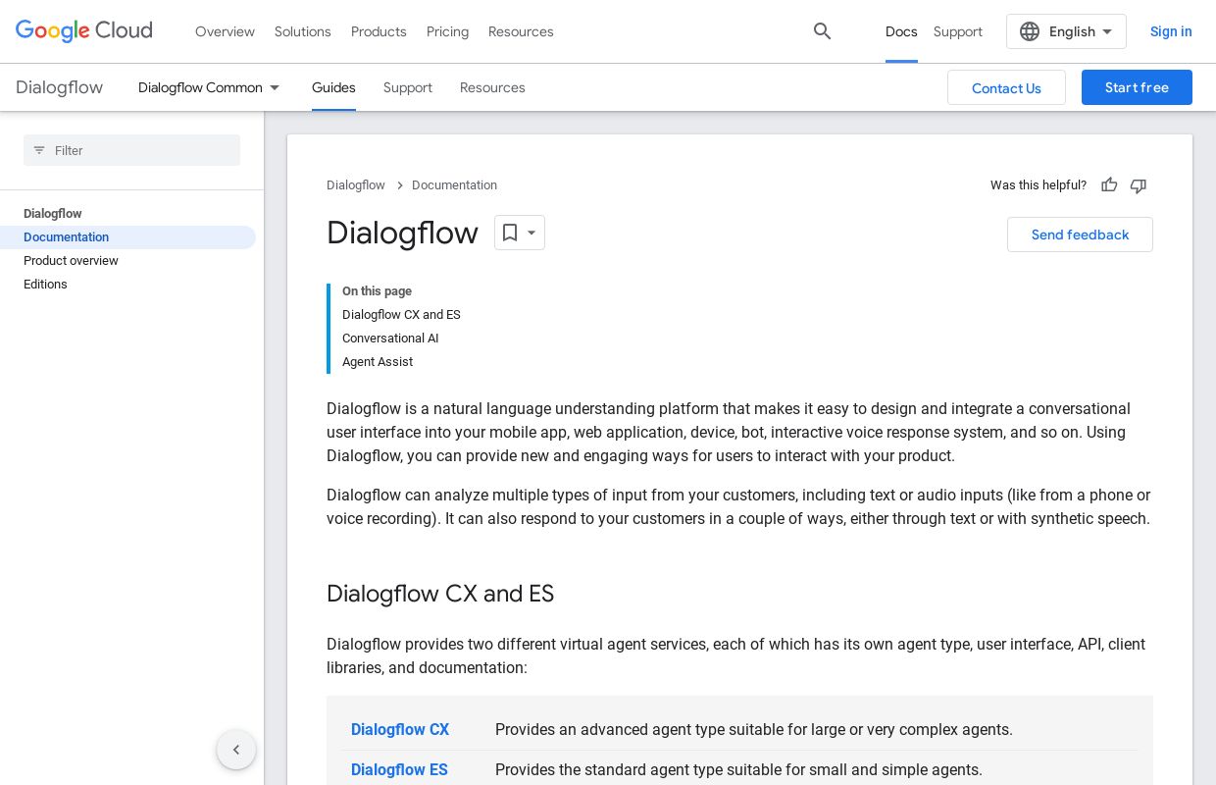This screenshot has height=785, width=1216.
Task: Click the Start free button
Action: pos(1137,87)
